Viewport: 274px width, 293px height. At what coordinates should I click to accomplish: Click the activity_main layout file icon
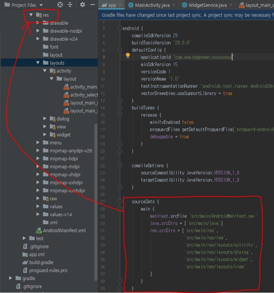(x=66, y=87)
